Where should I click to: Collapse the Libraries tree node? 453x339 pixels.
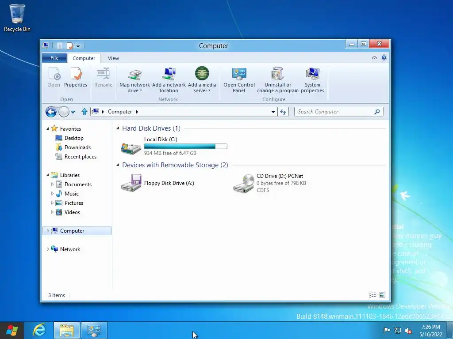tap(48, 175)
